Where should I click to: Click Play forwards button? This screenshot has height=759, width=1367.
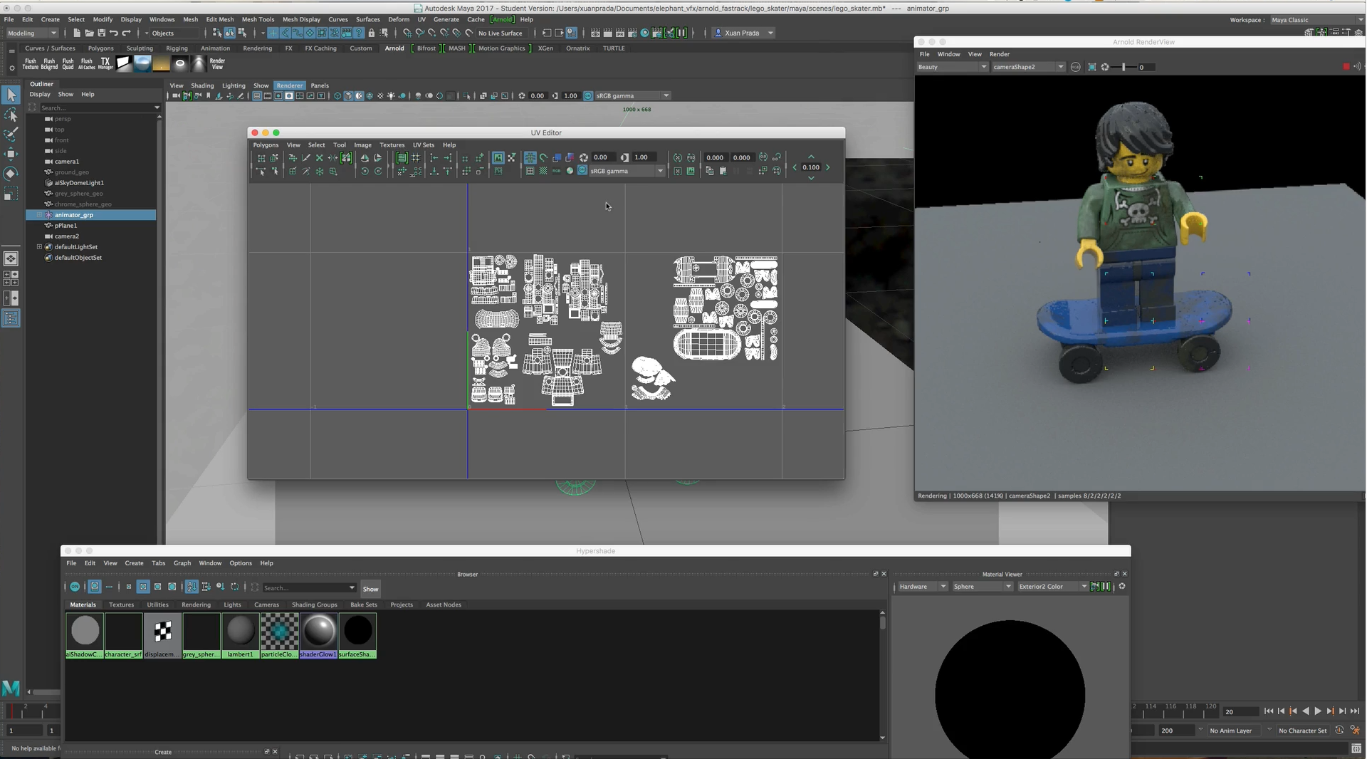[x=1318, y=711]
